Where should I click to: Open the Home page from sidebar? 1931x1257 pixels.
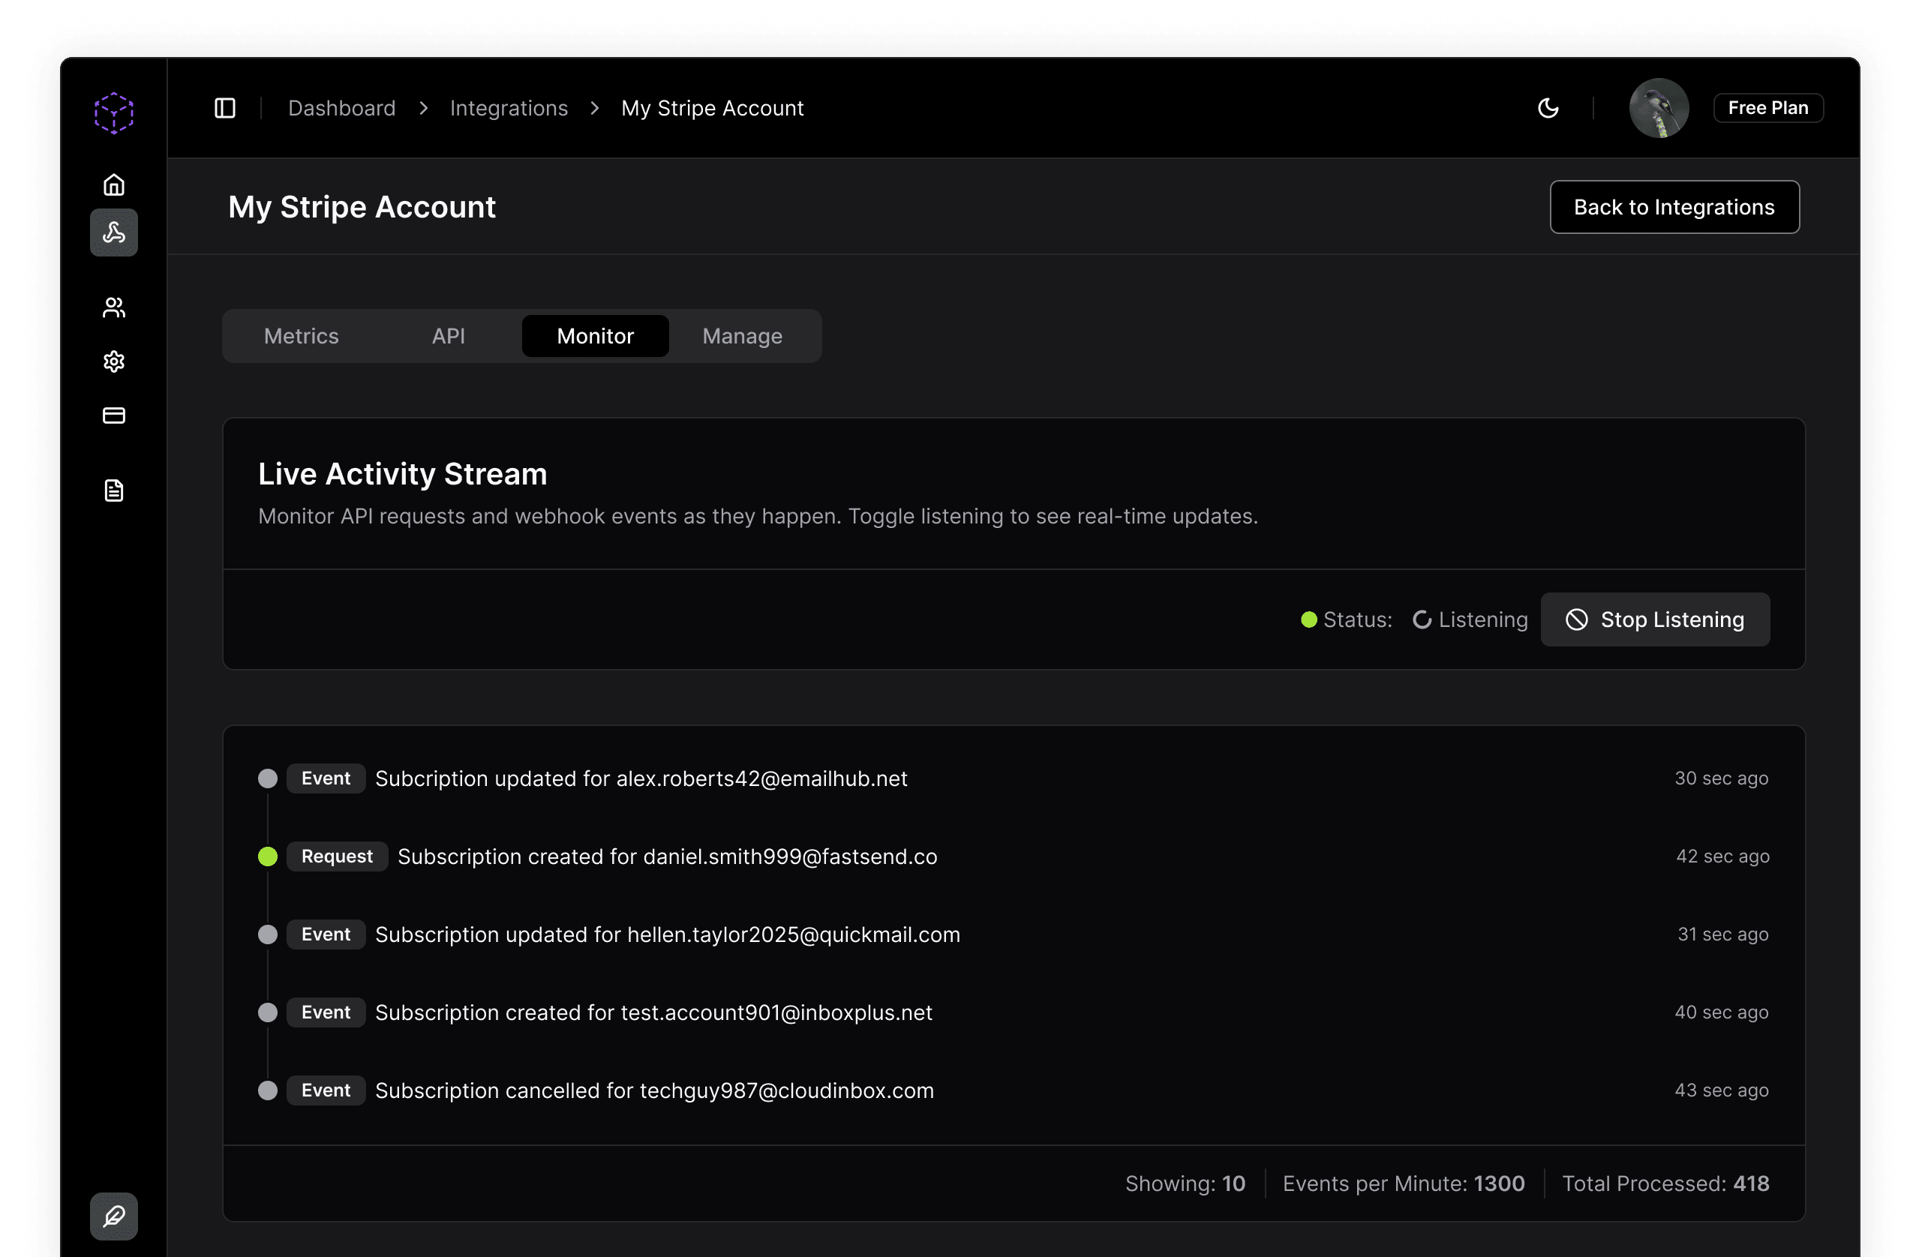point(113,185)
